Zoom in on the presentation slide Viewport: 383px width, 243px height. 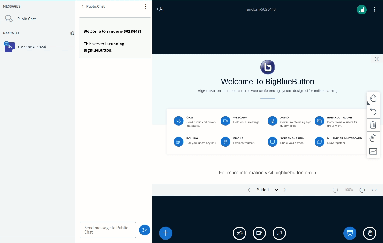coord(362,190)
